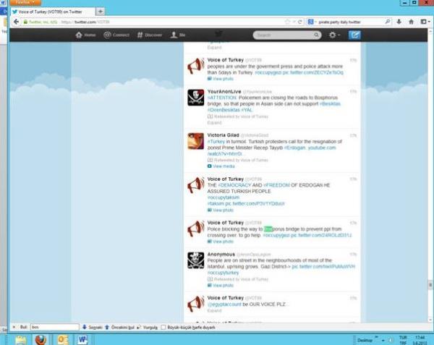
Task: Toggle the match case checkbox in find bar
Action: coord(164,326)
